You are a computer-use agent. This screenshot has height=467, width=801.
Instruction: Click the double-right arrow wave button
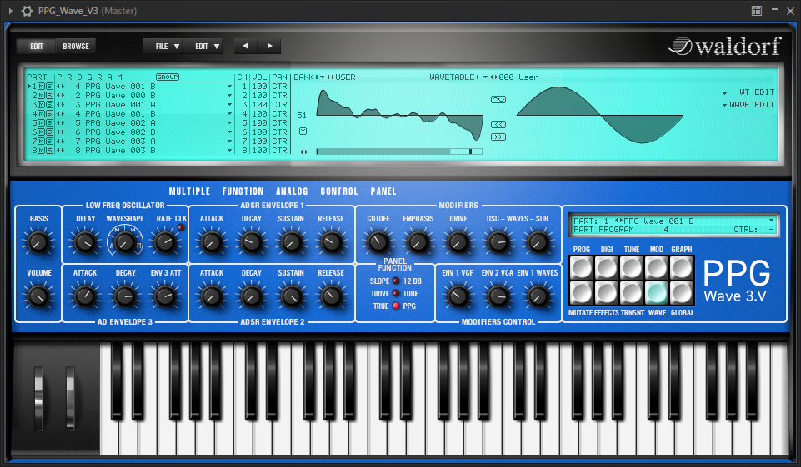498,137
